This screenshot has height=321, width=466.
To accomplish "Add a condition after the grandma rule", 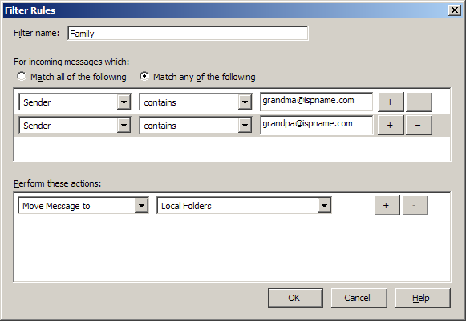I will (x=391, y=102).
